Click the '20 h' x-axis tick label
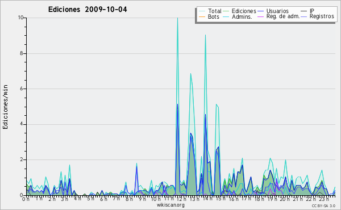This screenshot has width=341, height=210. pyautogui.click(x=285, y=199)
